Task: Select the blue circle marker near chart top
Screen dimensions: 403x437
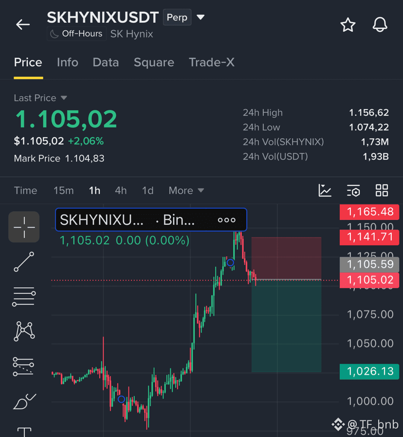Action: [230, 262]
